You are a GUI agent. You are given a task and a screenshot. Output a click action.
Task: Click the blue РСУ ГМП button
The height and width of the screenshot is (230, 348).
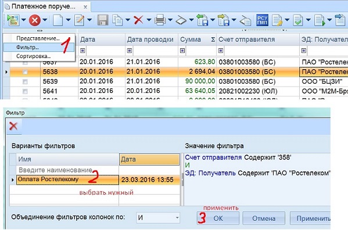[x=262, y=20]
